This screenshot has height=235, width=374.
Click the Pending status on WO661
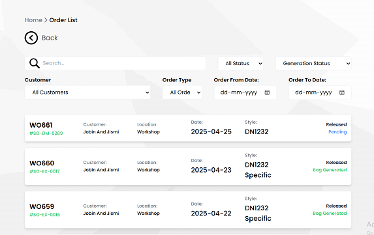(337, 131)
